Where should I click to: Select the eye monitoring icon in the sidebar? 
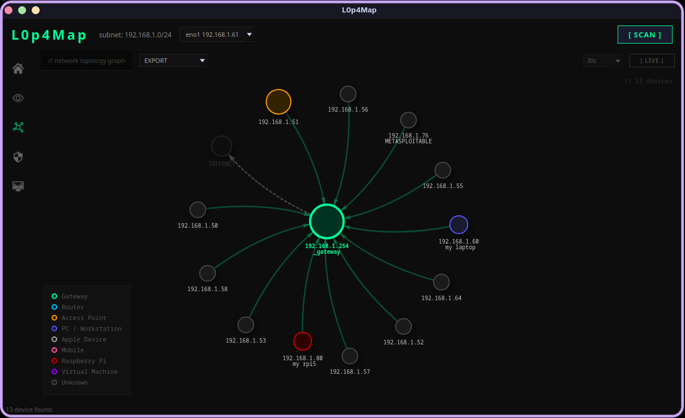[x=18, y=97]
